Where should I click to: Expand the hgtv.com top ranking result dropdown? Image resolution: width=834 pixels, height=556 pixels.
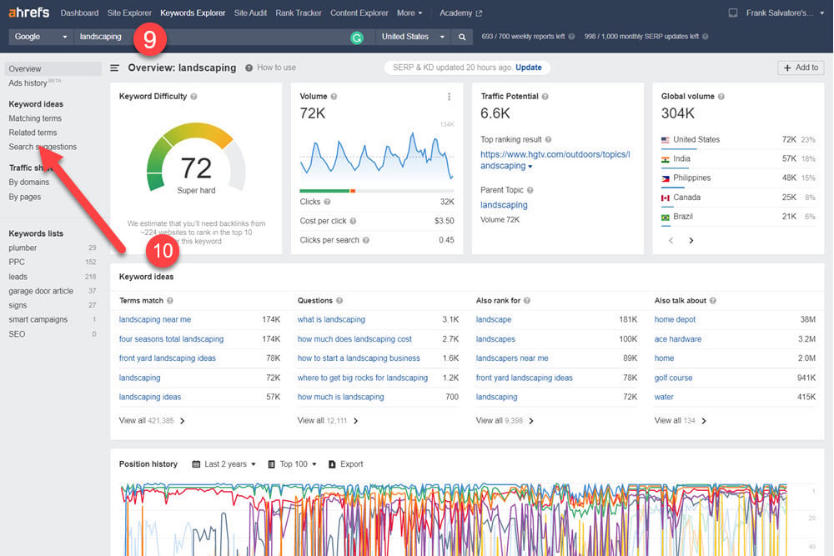(x=530, y=167)
